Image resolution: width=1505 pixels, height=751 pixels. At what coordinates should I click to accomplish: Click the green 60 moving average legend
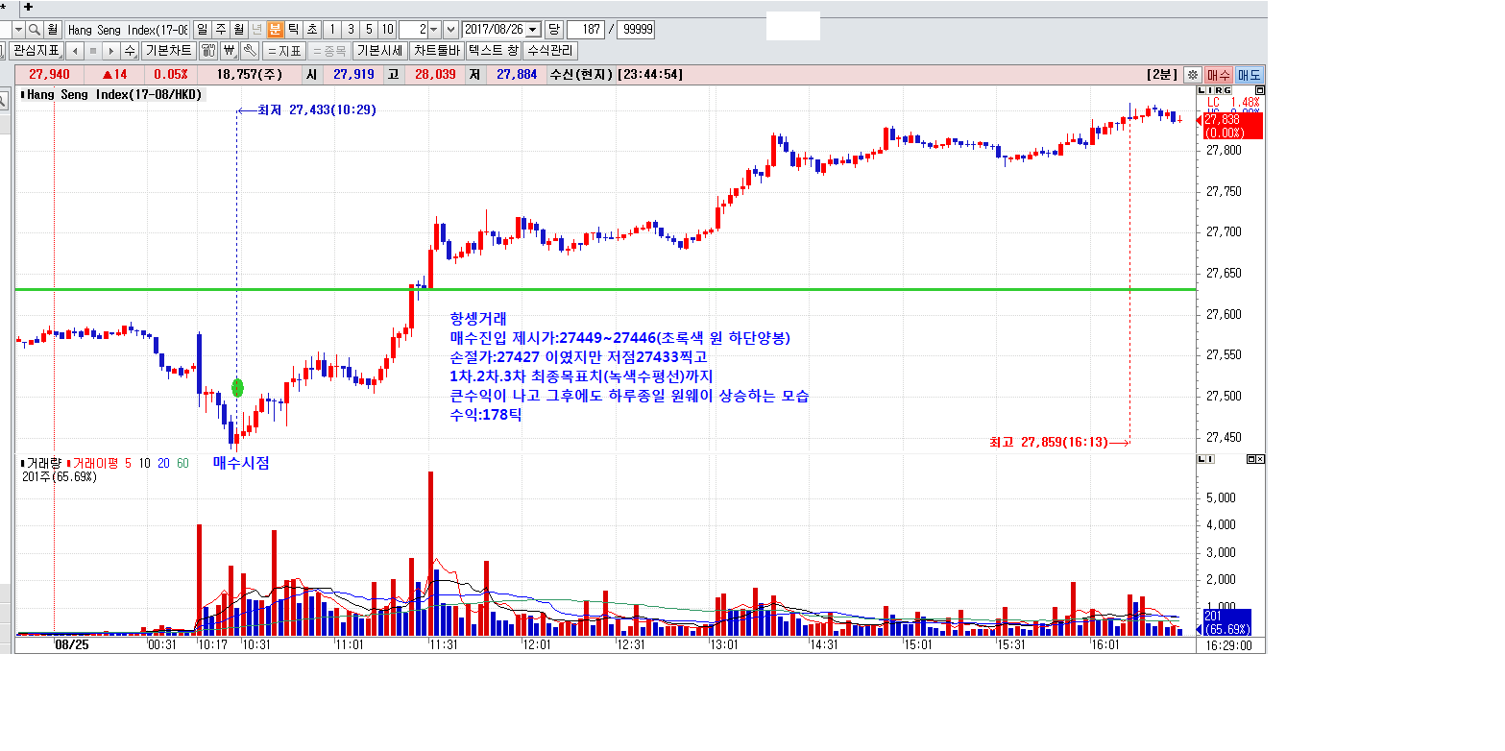182,463
